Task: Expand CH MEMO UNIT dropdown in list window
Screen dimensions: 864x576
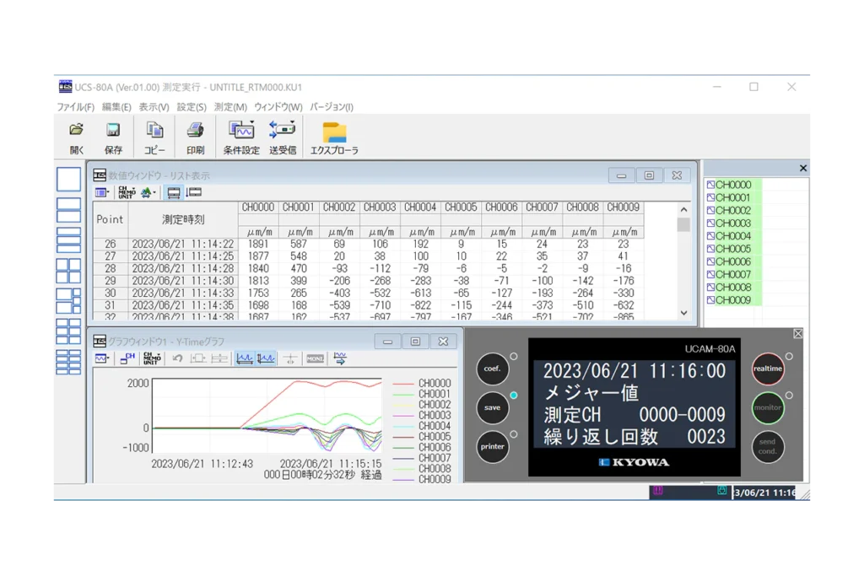Action: (x=127, y=192)
